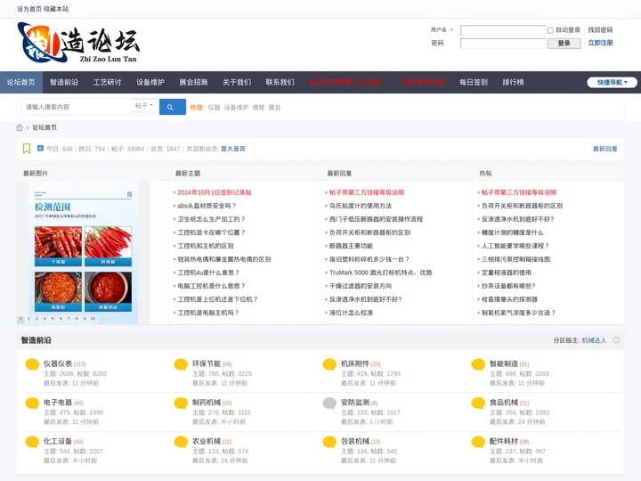This screenshot has width=641, height=481.
Task: Open the 每日签到 nav tab
Action: click(474, 82)
